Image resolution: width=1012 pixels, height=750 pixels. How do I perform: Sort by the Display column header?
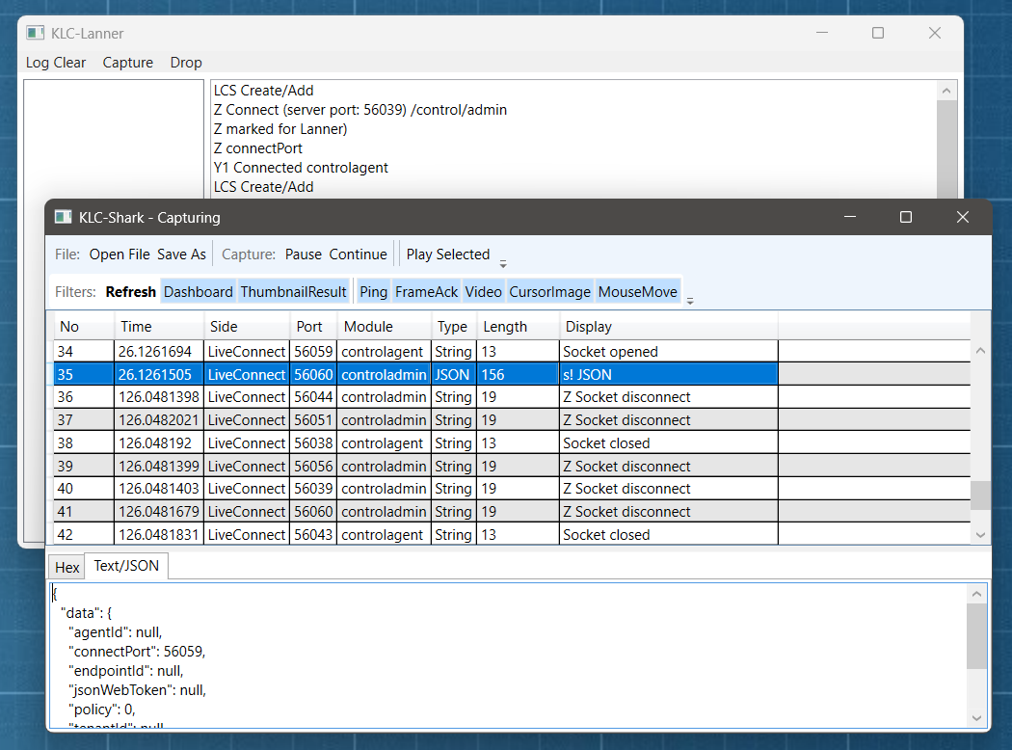(x=669, y=327)
